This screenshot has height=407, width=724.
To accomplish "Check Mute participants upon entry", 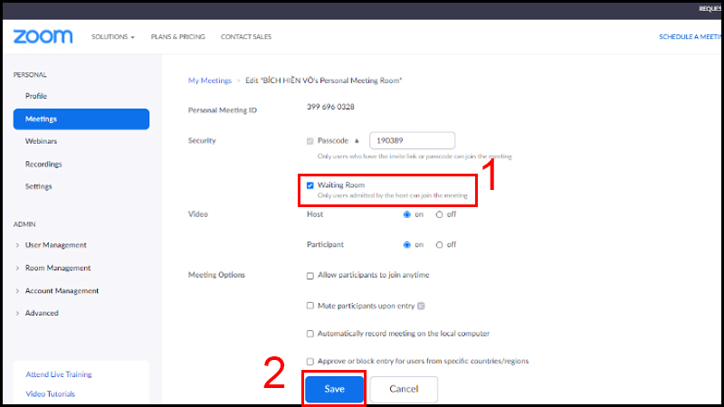I will point(310,306).
